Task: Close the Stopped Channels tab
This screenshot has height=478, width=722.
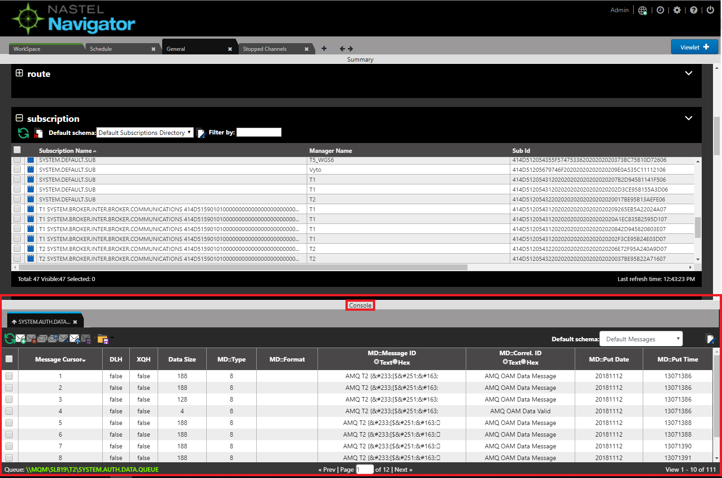Action: [x=307, y=49]
